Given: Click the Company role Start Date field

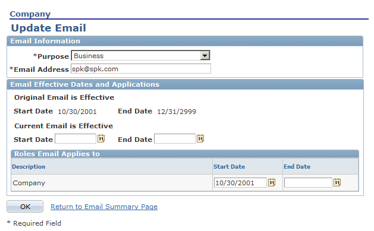Looking at the screenshot, I should (240, 183).
